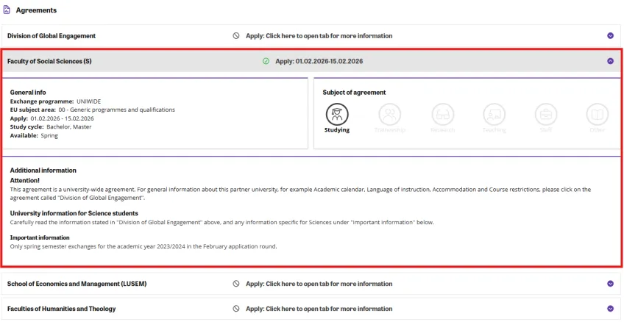The height and width of the screenshot is (322, 624).
Task: Click the Studying graduate icon
Action: (337, 114)
